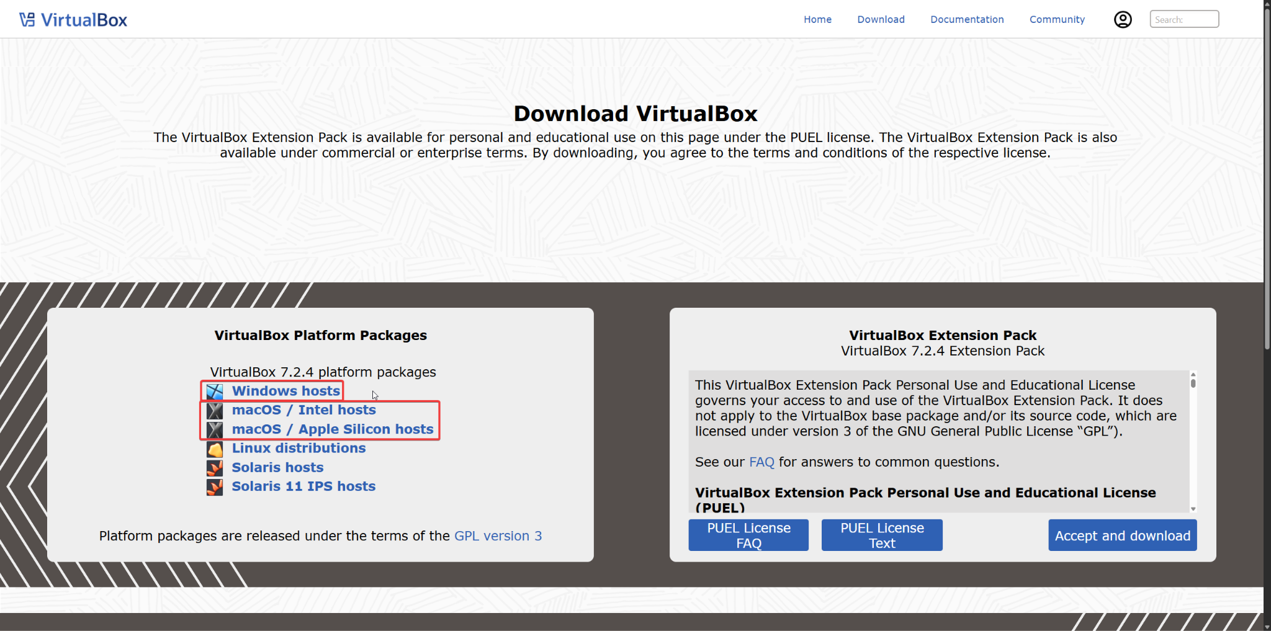Open the user account icon
This screenshot has width=1271, height=631.
[x=1123, y=19]
